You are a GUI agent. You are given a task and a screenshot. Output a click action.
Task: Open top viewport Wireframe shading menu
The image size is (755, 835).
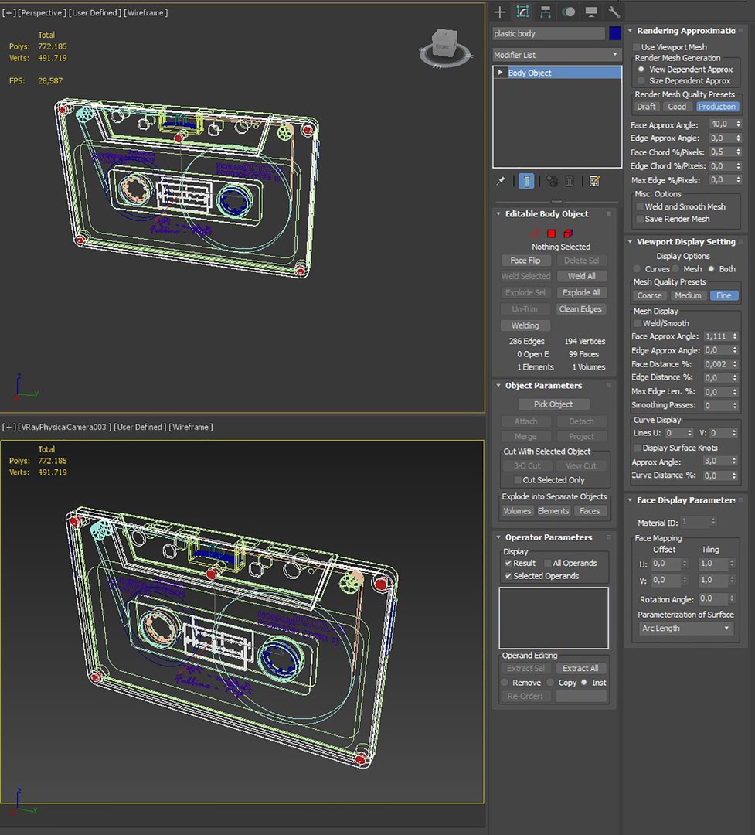(146, 13)
